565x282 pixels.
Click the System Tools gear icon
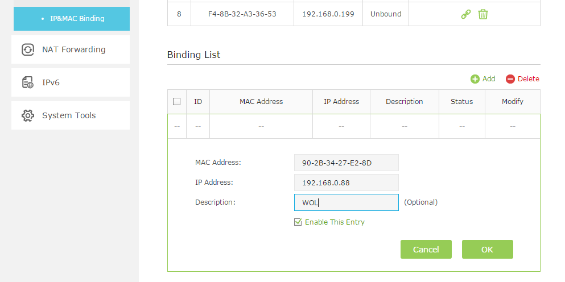pyautogui.click(x=28, y=115)
